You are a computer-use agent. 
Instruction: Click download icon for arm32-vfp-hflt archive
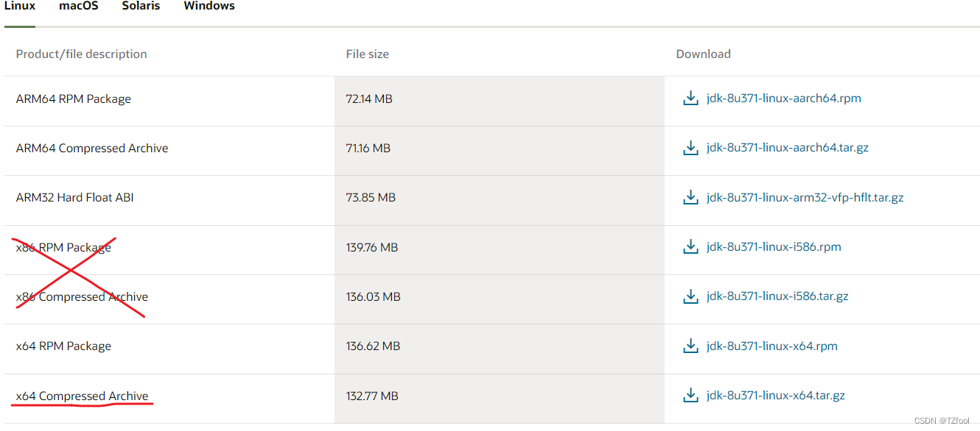690,197
